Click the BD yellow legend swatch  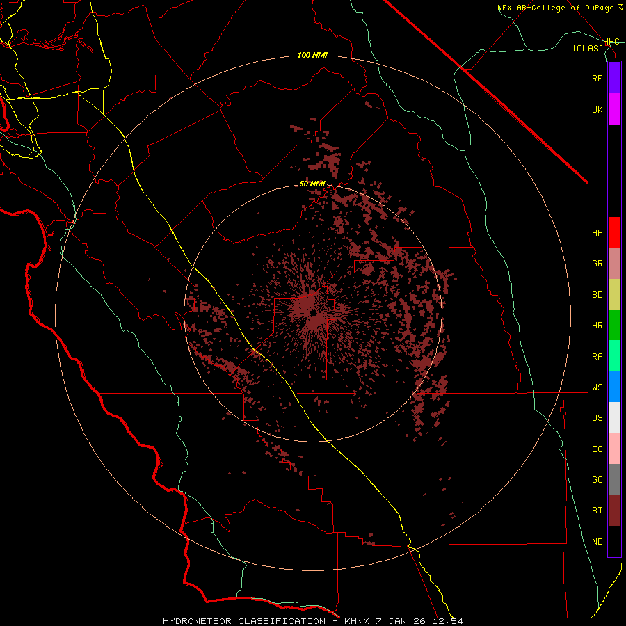(x=614, y=294)
